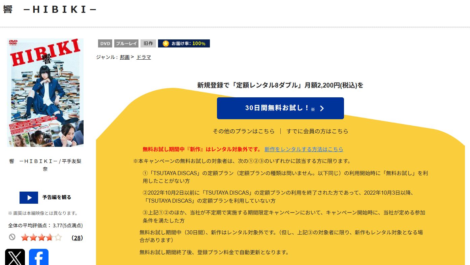Open the 邦画 genre link
This screenshot has width=470, height=265.
coord(125,57)
